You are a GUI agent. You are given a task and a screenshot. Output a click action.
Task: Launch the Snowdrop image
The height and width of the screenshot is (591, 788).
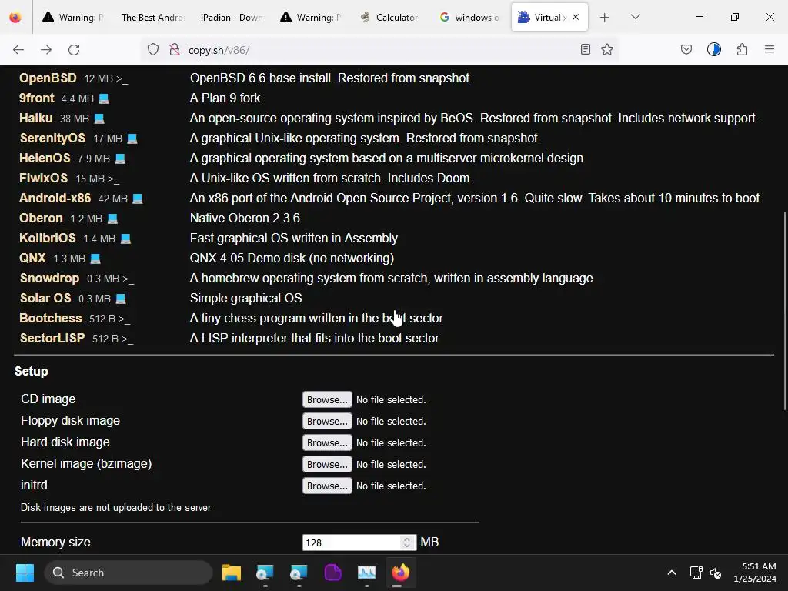49,278
